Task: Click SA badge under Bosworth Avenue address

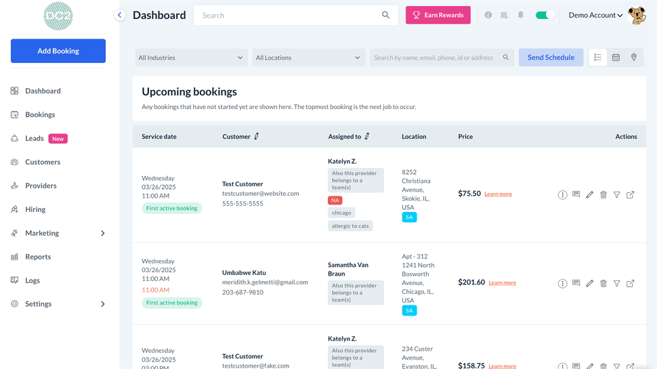Action: point(409,310)
